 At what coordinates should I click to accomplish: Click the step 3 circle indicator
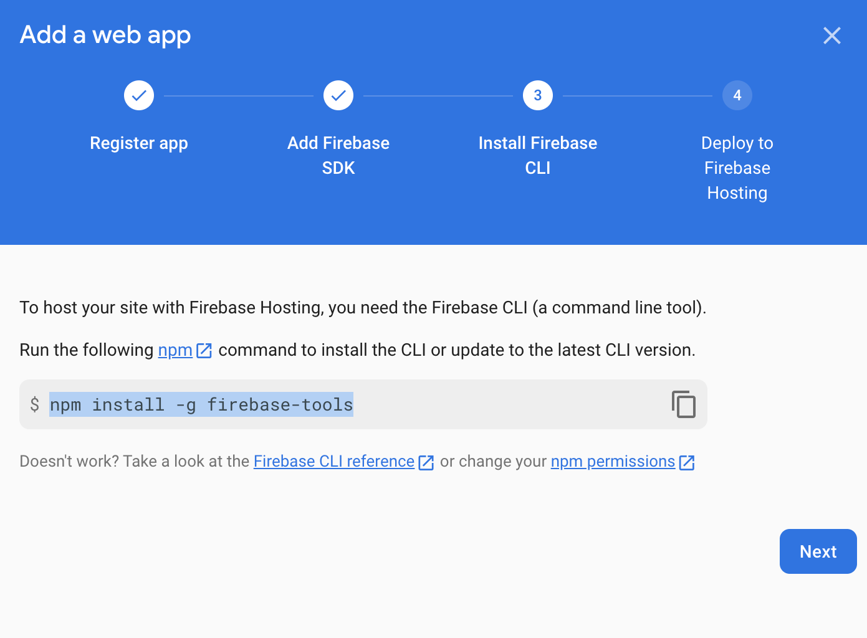click(538, 95)
